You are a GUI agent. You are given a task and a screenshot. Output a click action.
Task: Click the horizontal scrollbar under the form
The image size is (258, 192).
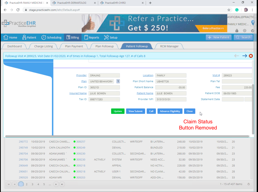127,136
